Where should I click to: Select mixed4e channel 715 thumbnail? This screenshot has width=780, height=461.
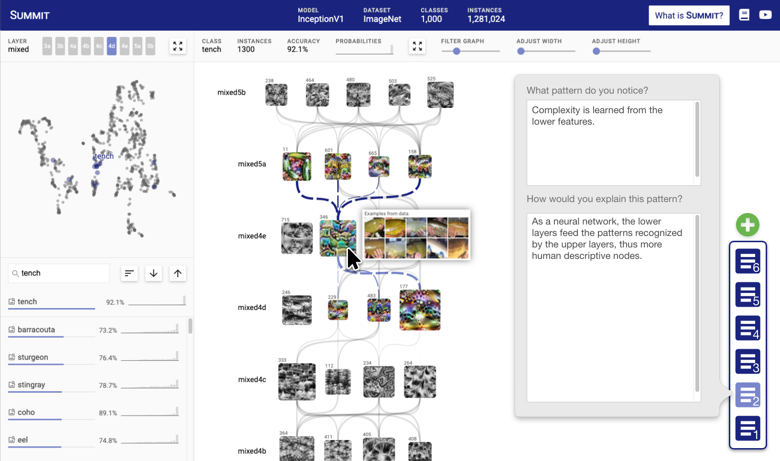click(297, 238)
